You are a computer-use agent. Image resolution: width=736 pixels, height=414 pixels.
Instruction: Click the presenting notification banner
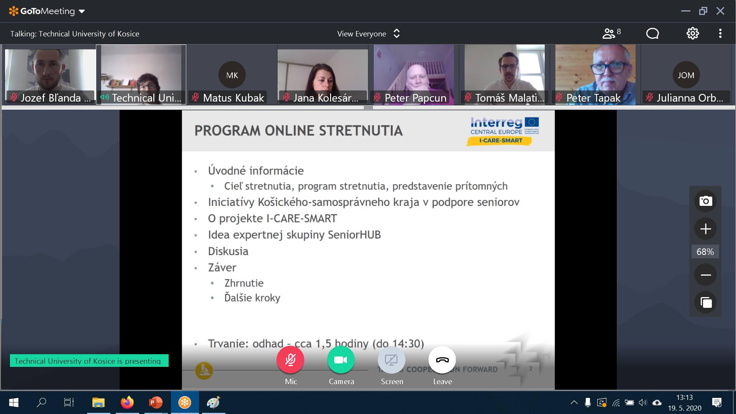(89, 360)
